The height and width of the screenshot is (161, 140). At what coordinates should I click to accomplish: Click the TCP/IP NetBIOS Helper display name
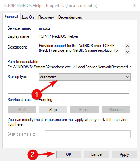58,36
